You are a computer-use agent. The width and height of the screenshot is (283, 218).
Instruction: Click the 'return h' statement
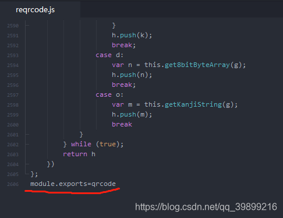(79, 154)
